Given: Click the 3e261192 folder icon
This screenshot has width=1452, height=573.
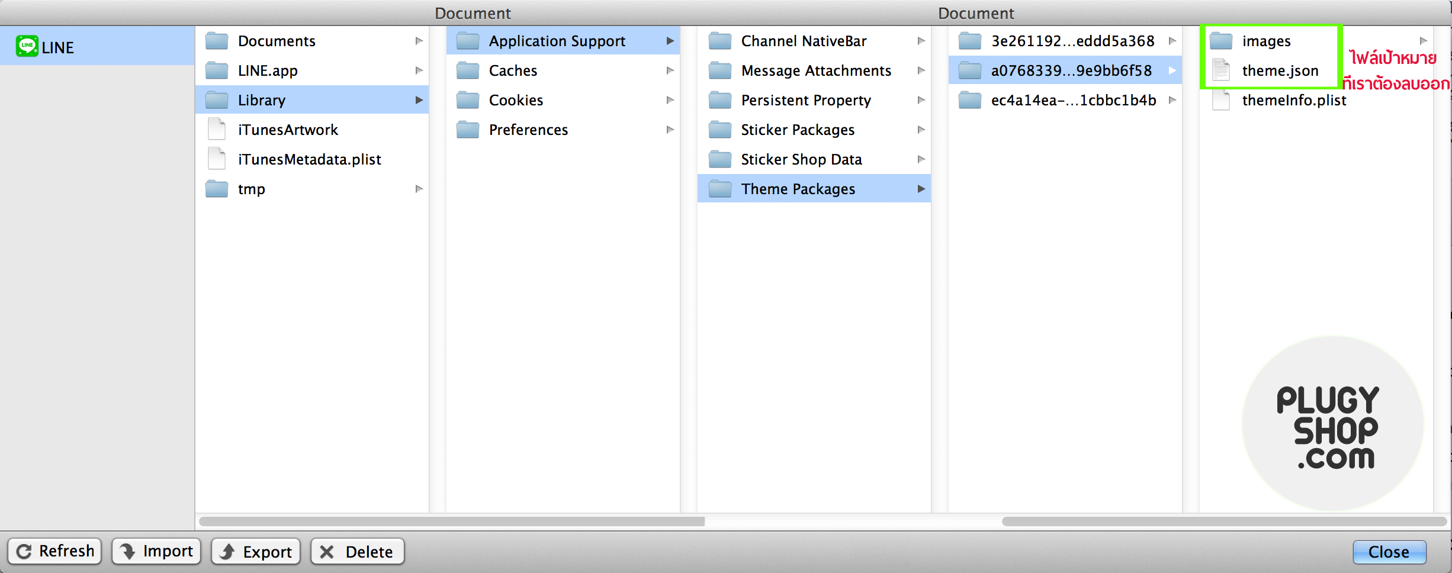Looking at the screenshot, I should [970, 41].
